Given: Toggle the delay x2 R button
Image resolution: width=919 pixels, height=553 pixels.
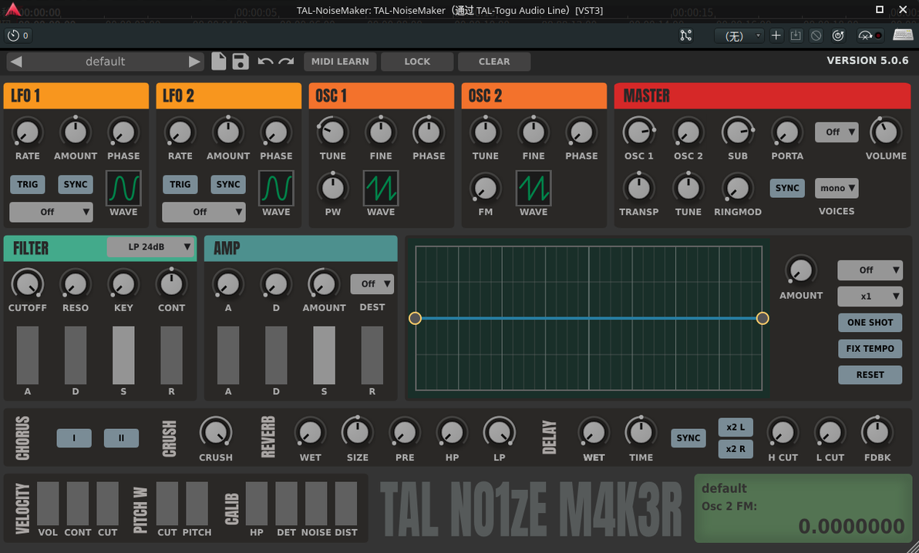Looking at the screenshot, I should (736, 449).
